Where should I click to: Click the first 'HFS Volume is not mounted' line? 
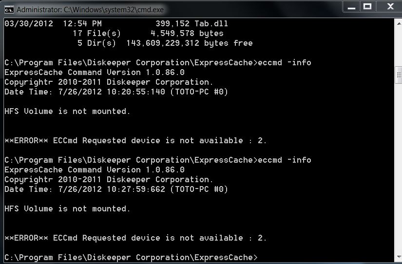point(67,111)
